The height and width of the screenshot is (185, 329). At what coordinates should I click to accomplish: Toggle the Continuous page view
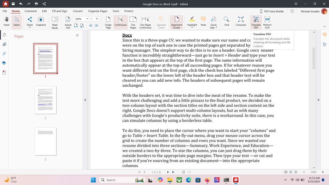point(120,22)
